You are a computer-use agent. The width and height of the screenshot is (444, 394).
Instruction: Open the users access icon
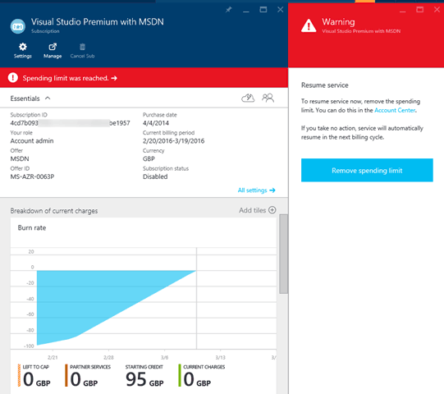268,98
